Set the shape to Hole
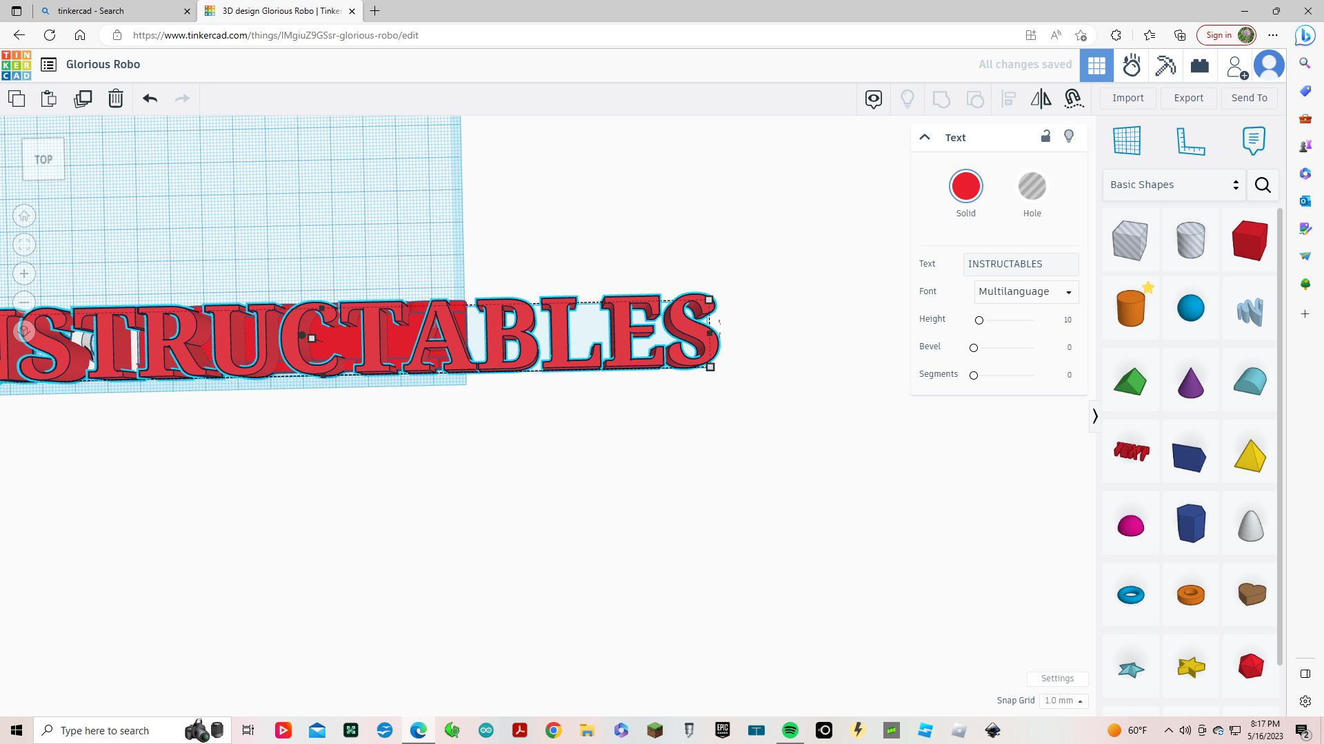The width and height of the screenshot is (1324, 744). coord(1032,186)
